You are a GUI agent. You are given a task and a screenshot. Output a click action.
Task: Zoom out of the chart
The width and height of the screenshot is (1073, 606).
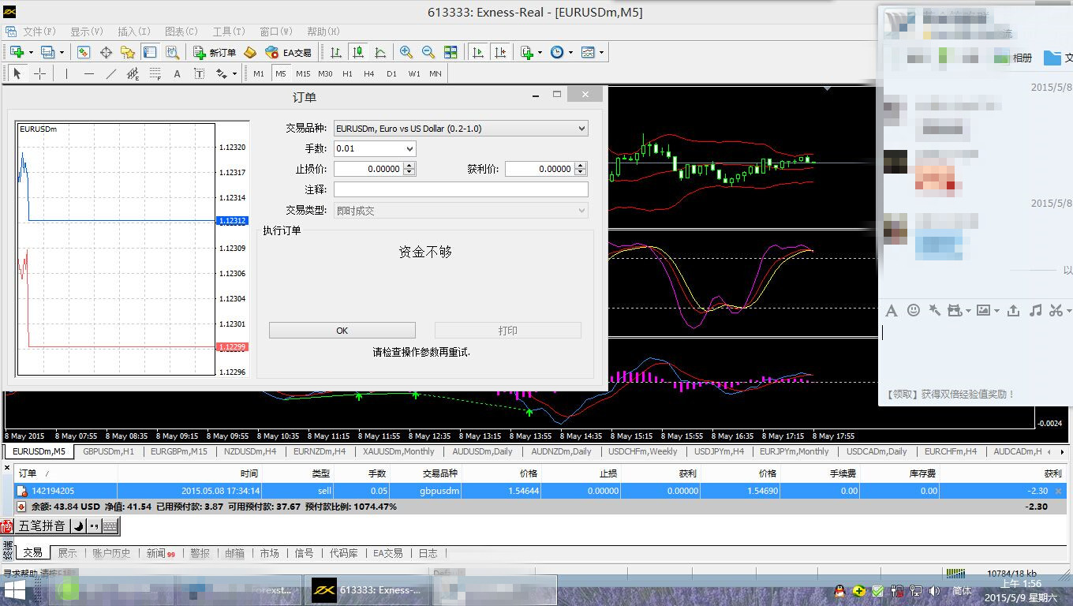point(428,53)
